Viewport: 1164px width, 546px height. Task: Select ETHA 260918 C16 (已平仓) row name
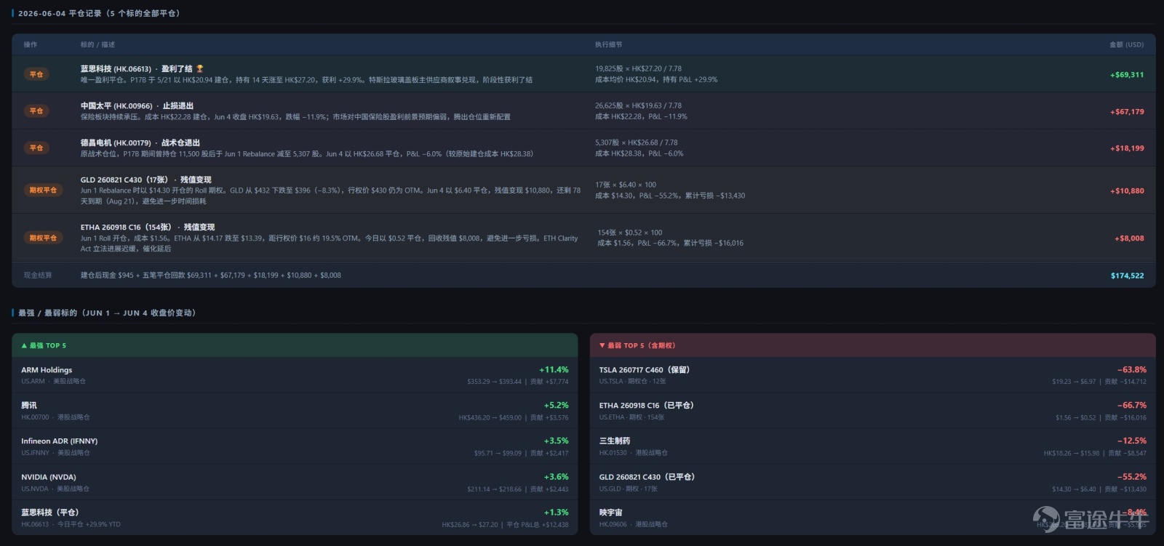(x=646, y=406)
